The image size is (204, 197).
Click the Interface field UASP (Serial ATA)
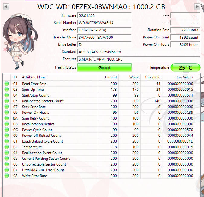click(105, 30)
